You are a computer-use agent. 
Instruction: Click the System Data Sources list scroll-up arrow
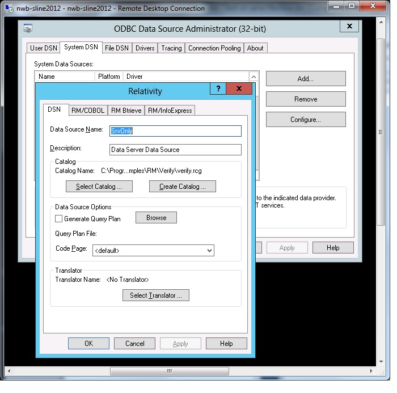[x=254, y=77]
